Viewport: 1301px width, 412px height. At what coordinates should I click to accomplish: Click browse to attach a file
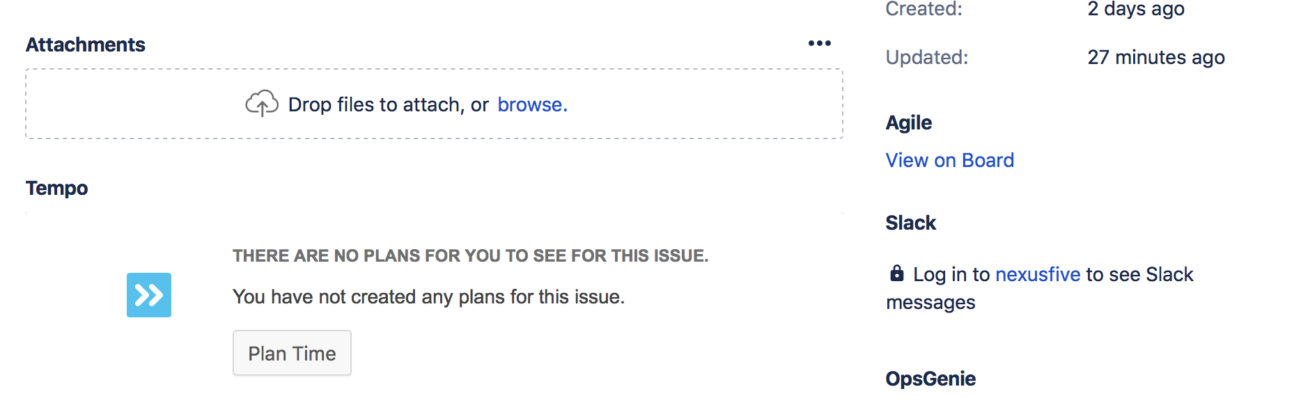coord(532,104)
